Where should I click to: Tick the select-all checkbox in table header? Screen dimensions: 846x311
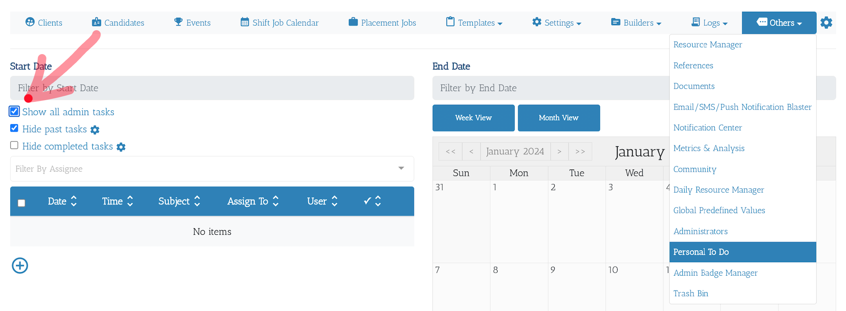tap(21, 203)
